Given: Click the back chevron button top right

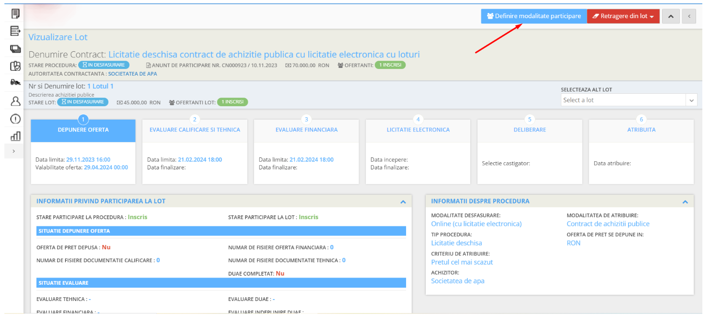Looking at the screenshot, I should coord(689,16).
